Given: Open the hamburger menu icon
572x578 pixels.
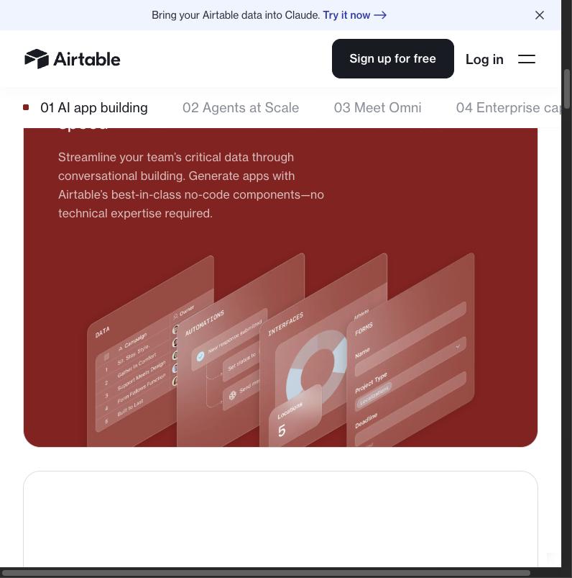Looking at the screenshot, I should [x=526, y=59].
